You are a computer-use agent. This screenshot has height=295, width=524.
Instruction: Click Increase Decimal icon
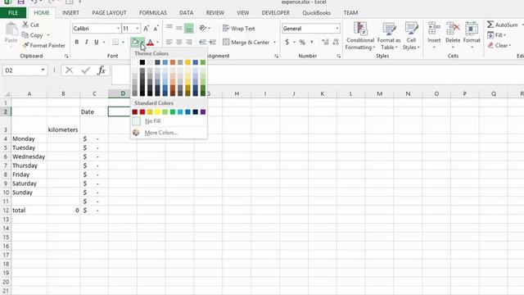point(325,42)
